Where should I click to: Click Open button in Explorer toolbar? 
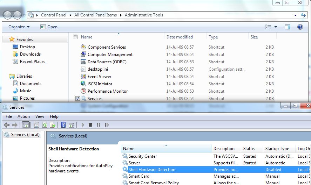tap(49, 27)
